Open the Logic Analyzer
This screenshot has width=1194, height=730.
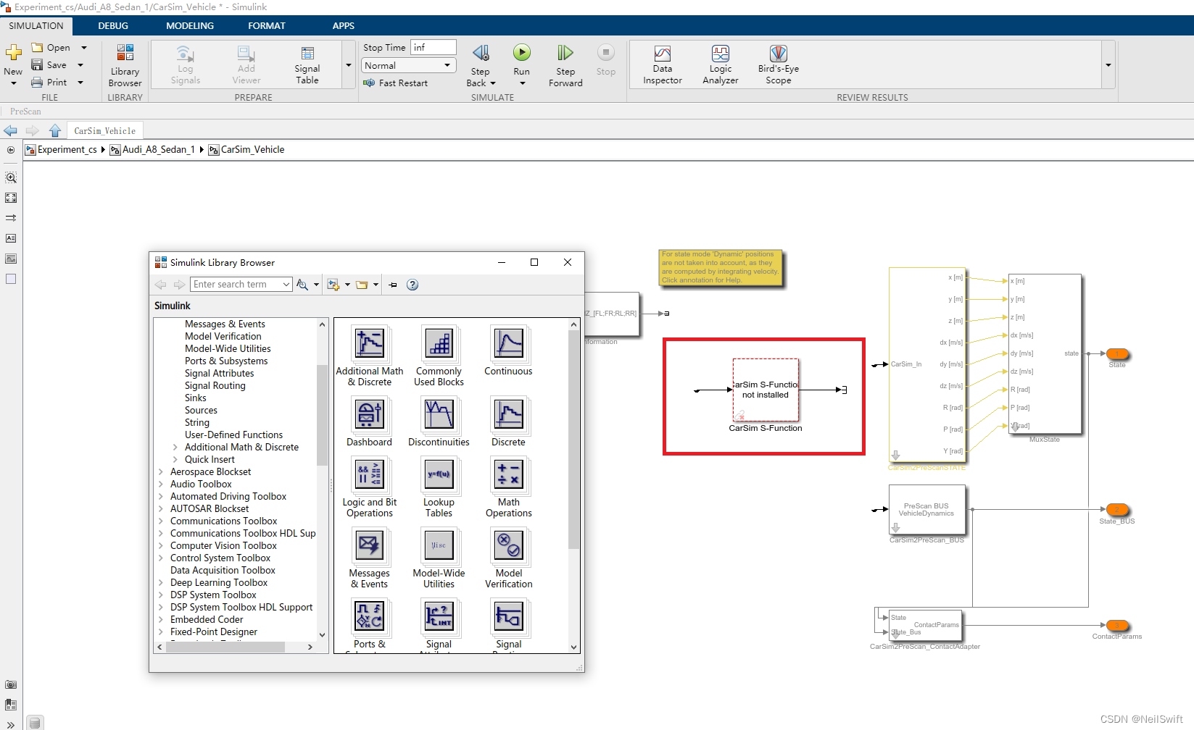click(721, 65)
